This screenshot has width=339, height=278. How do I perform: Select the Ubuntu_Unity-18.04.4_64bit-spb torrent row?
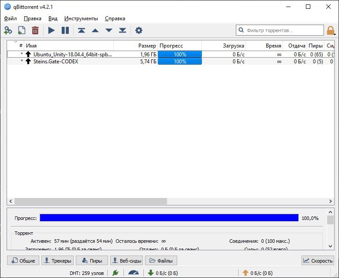(171, 55)
